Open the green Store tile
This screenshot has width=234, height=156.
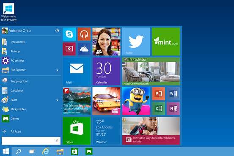pyautogui.click(x=77, y=131)
